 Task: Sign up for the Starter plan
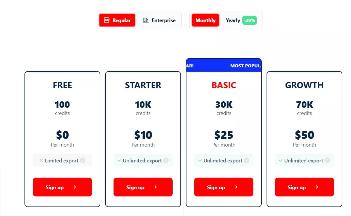pos(143,187)
